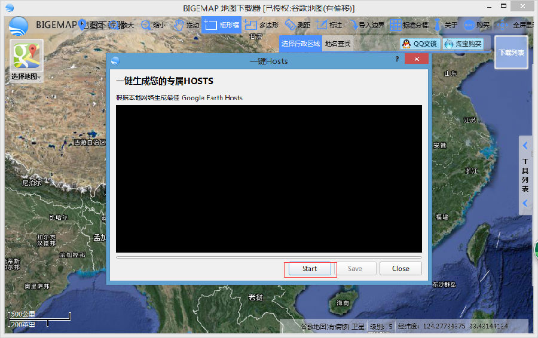Click the 一键生成您的专属HOSTS heading
This screenshot has height=338, width=538.
pos(165,81)
